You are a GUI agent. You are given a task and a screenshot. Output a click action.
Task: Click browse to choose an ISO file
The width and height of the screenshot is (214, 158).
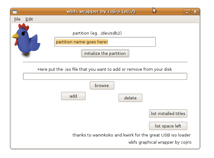tap(102, 85)
